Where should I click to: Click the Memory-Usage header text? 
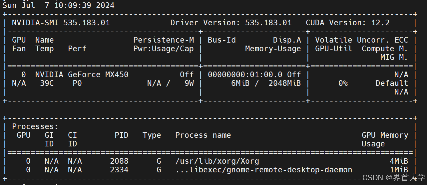pos(273,49)
